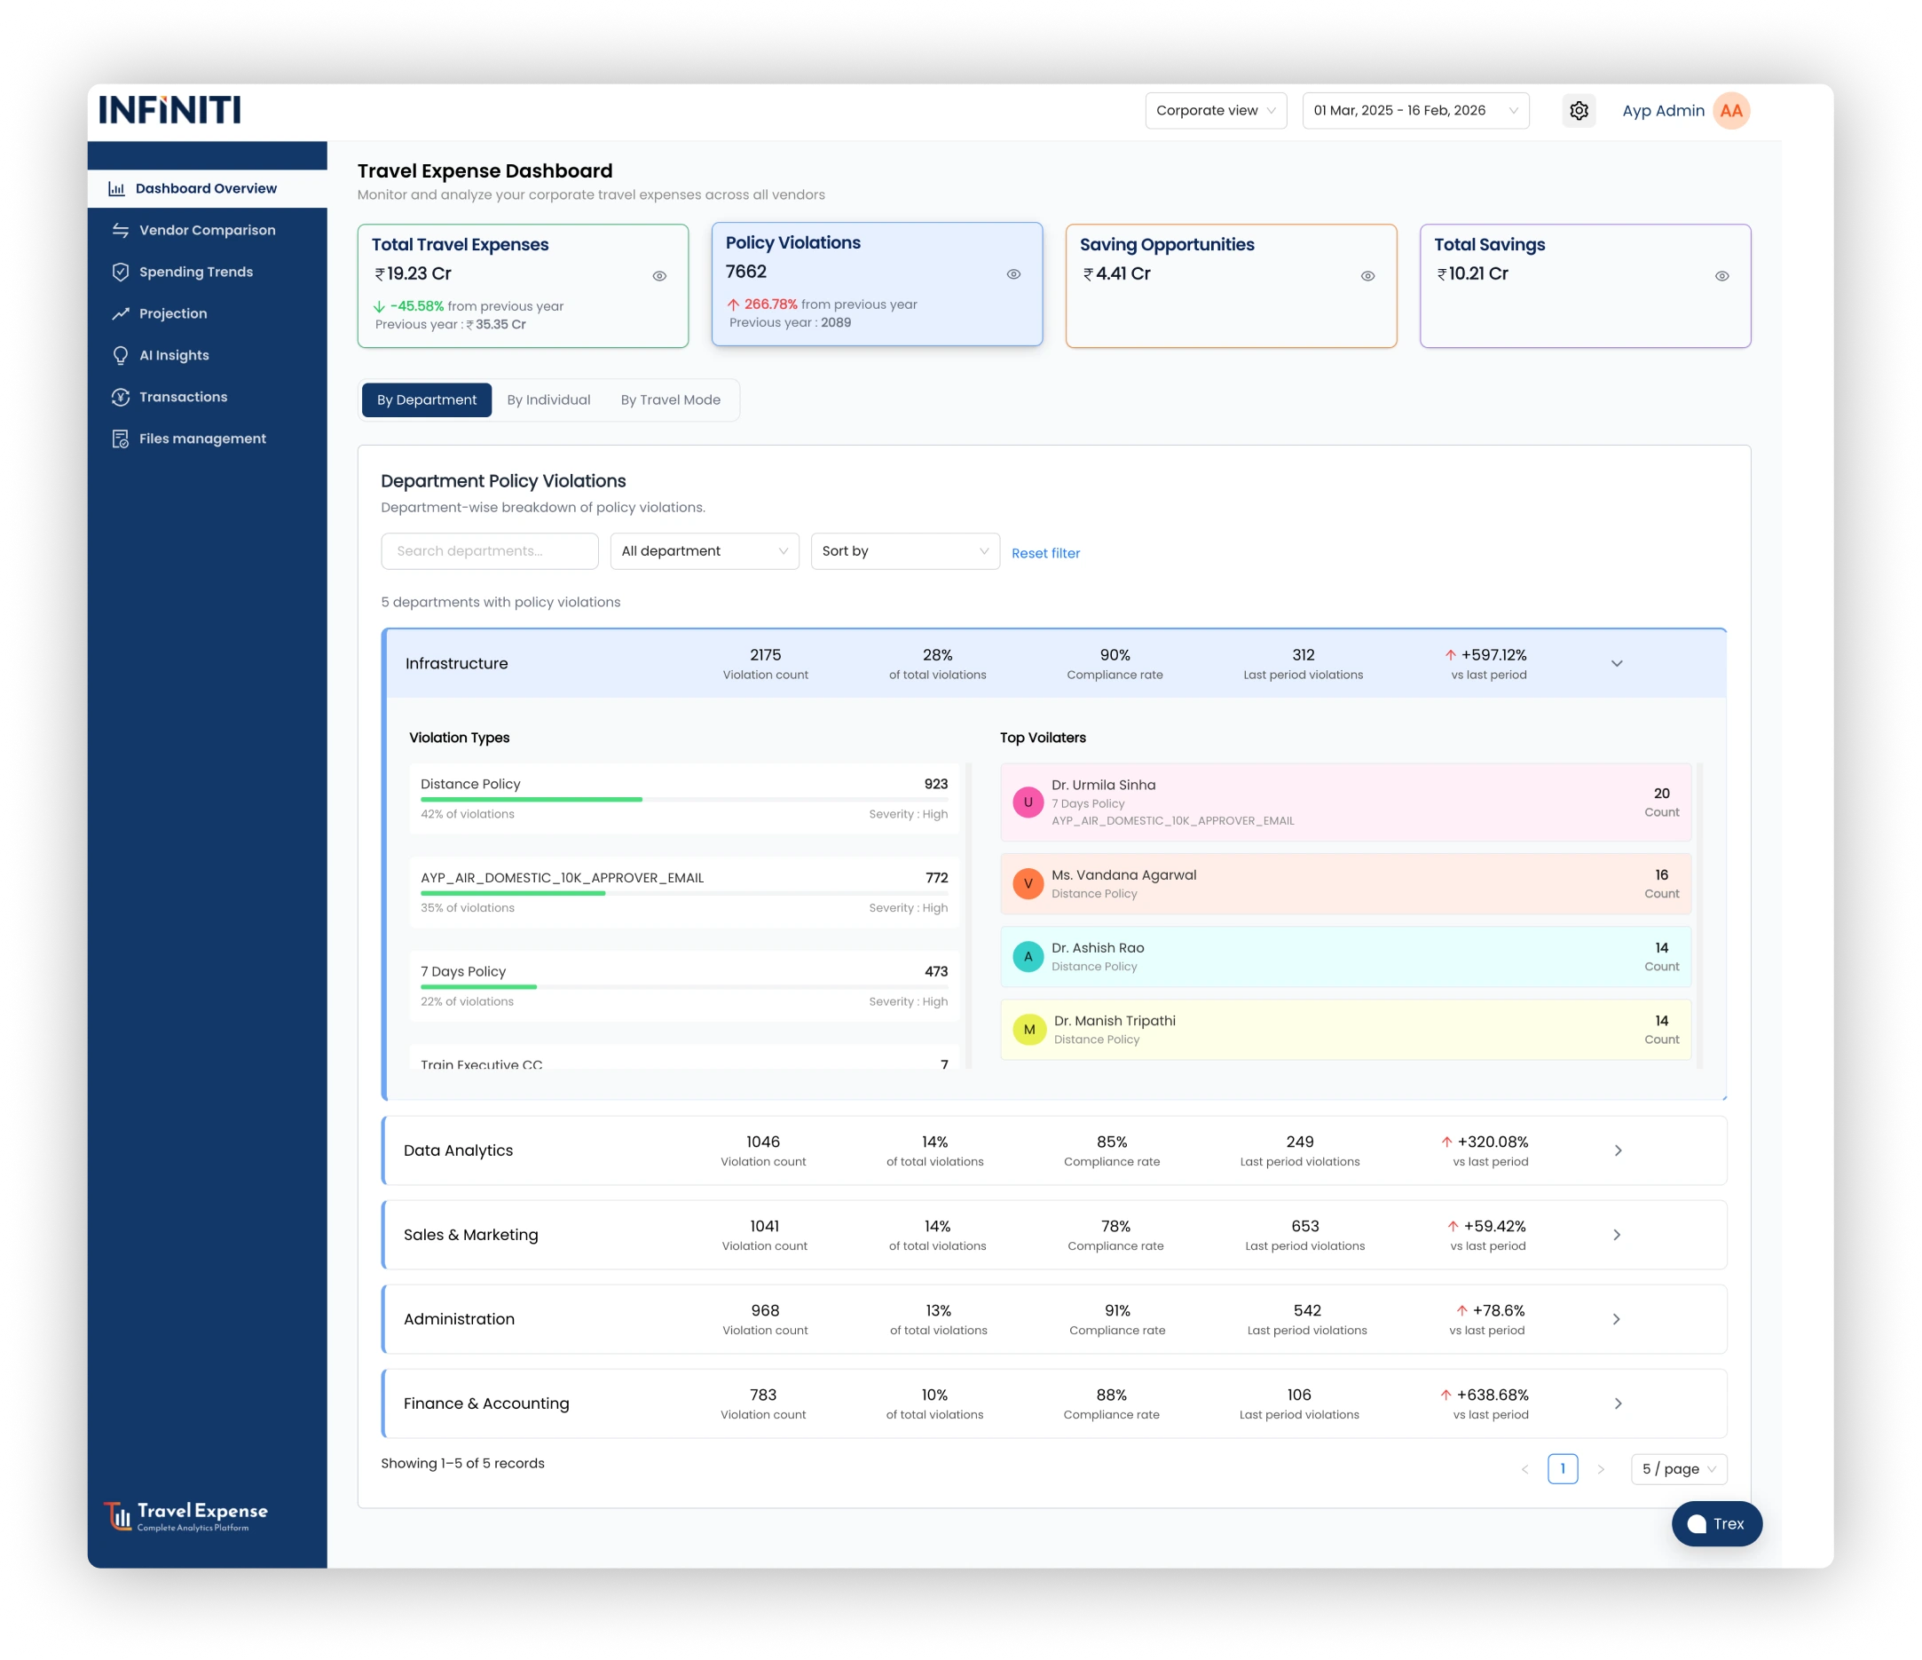Image resolution: width=1922 pixels, height=1660 pixels.
Task: Switch to By Individual tab
Action: (x=548, y=400)
